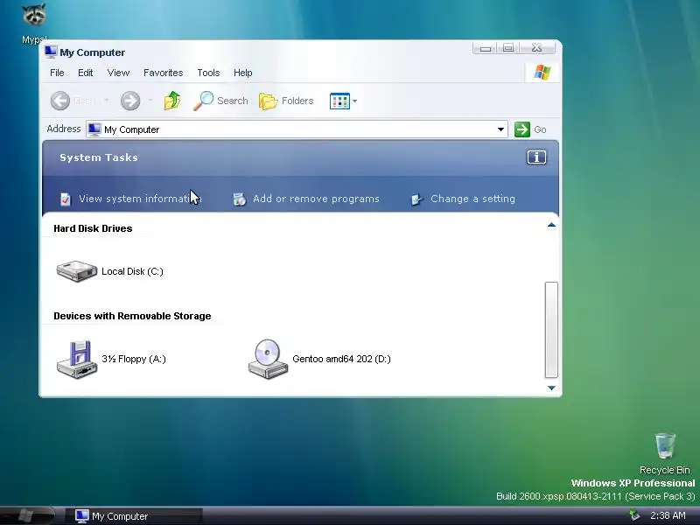Click the System Tasks info icon
This screenshot has height=525, width=700.
coord(536,157)
